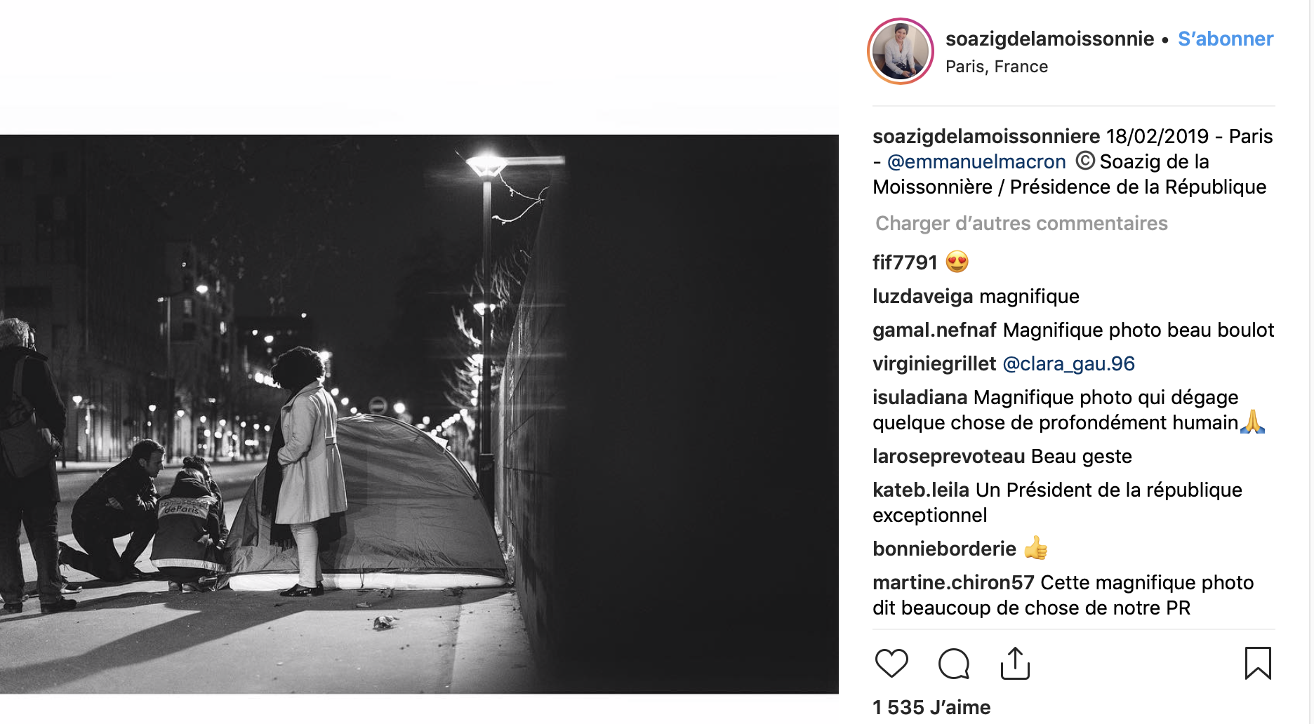View virginiegrillet commenter profile
This screenshot has width=1314, height=724.
[x=934, y=363]
